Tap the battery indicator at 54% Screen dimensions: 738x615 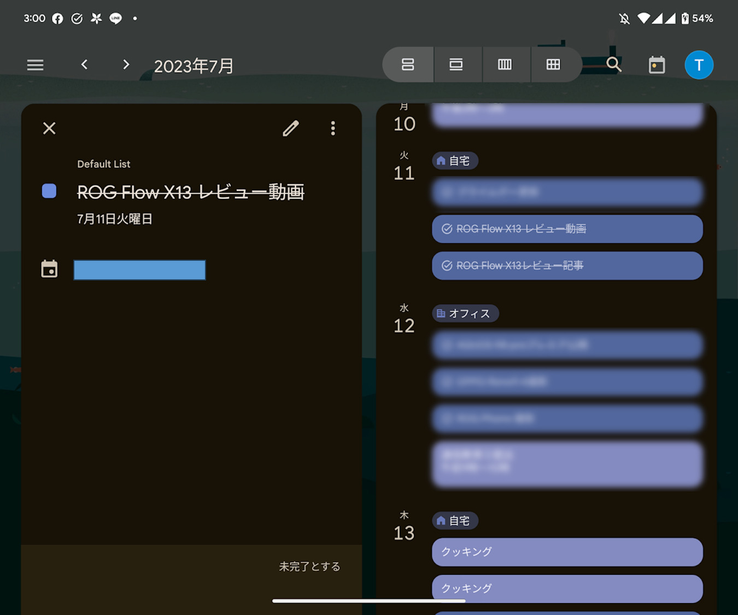[x=696, y=19]
